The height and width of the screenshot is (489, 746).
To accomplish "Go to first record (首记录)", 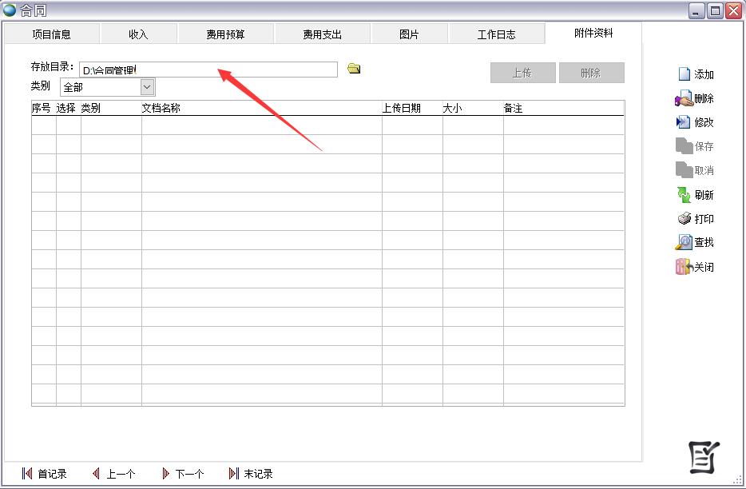I will coord(28,474).
